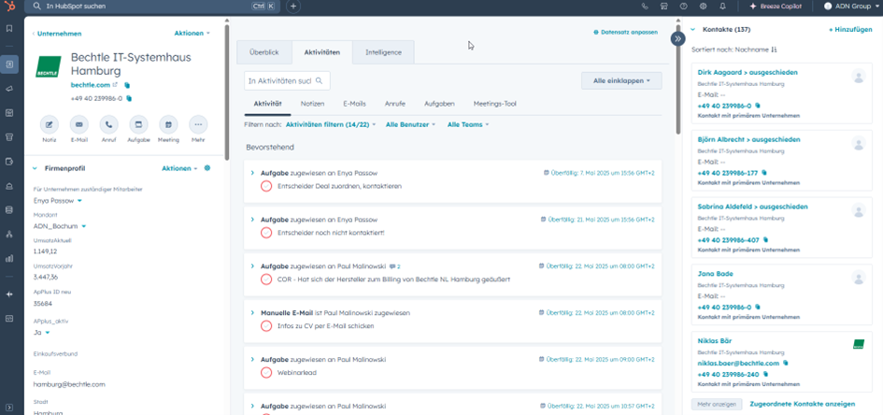The height and width of the screenshot is (415, 883).
Task: Select the Anrufe activity tab
Action: click(x=394, y=104)
